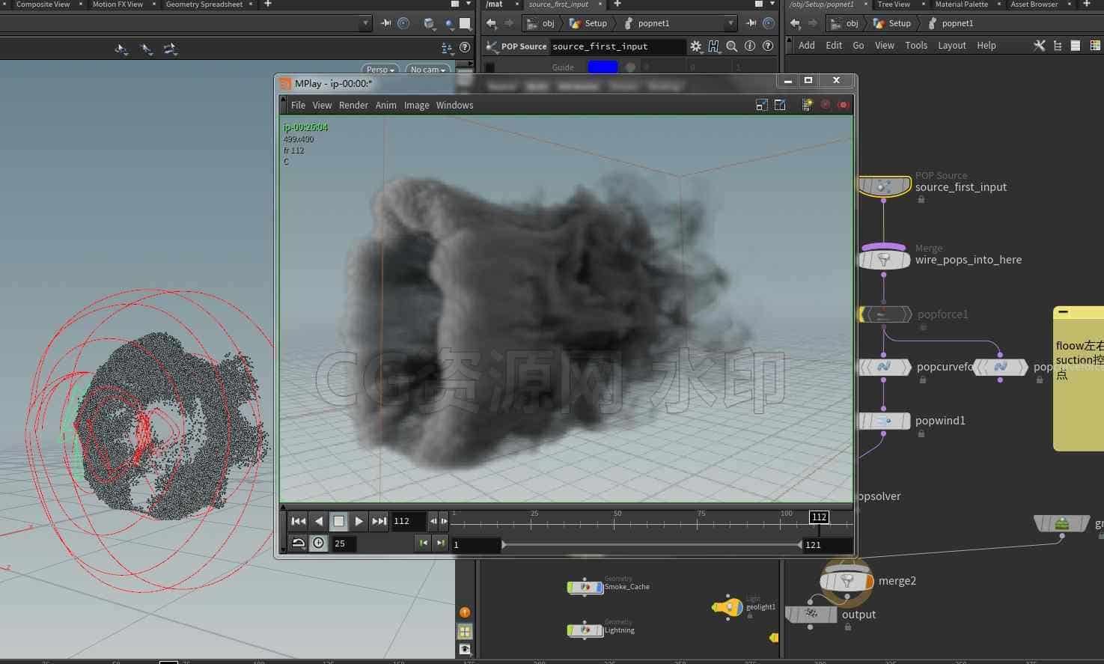
Task: Click the viewport help question icon
Action: (x=465, y=47)
